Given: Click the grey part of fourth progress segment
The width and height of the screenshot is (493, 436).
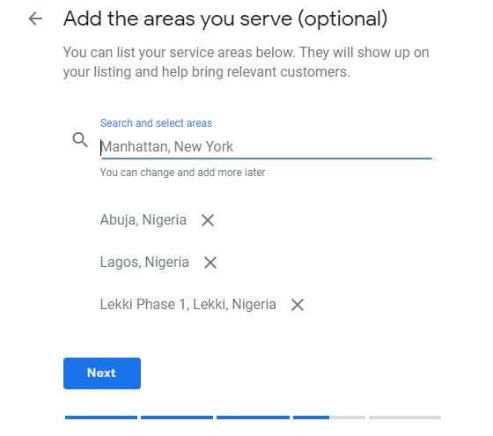Looking at the screenshot, I should [x=347, y=418].
